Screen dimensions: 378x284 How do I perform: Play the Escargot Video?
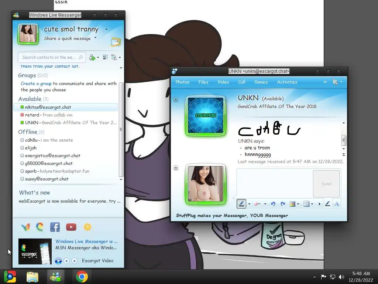tap(58, 261)
